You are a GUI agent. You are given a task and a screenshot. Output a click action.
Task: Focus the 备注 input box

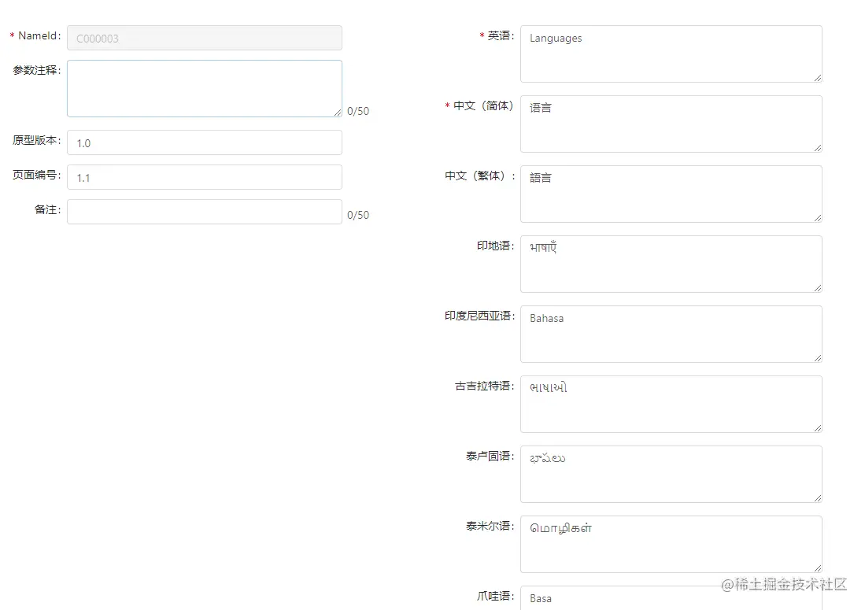point(204,212)
